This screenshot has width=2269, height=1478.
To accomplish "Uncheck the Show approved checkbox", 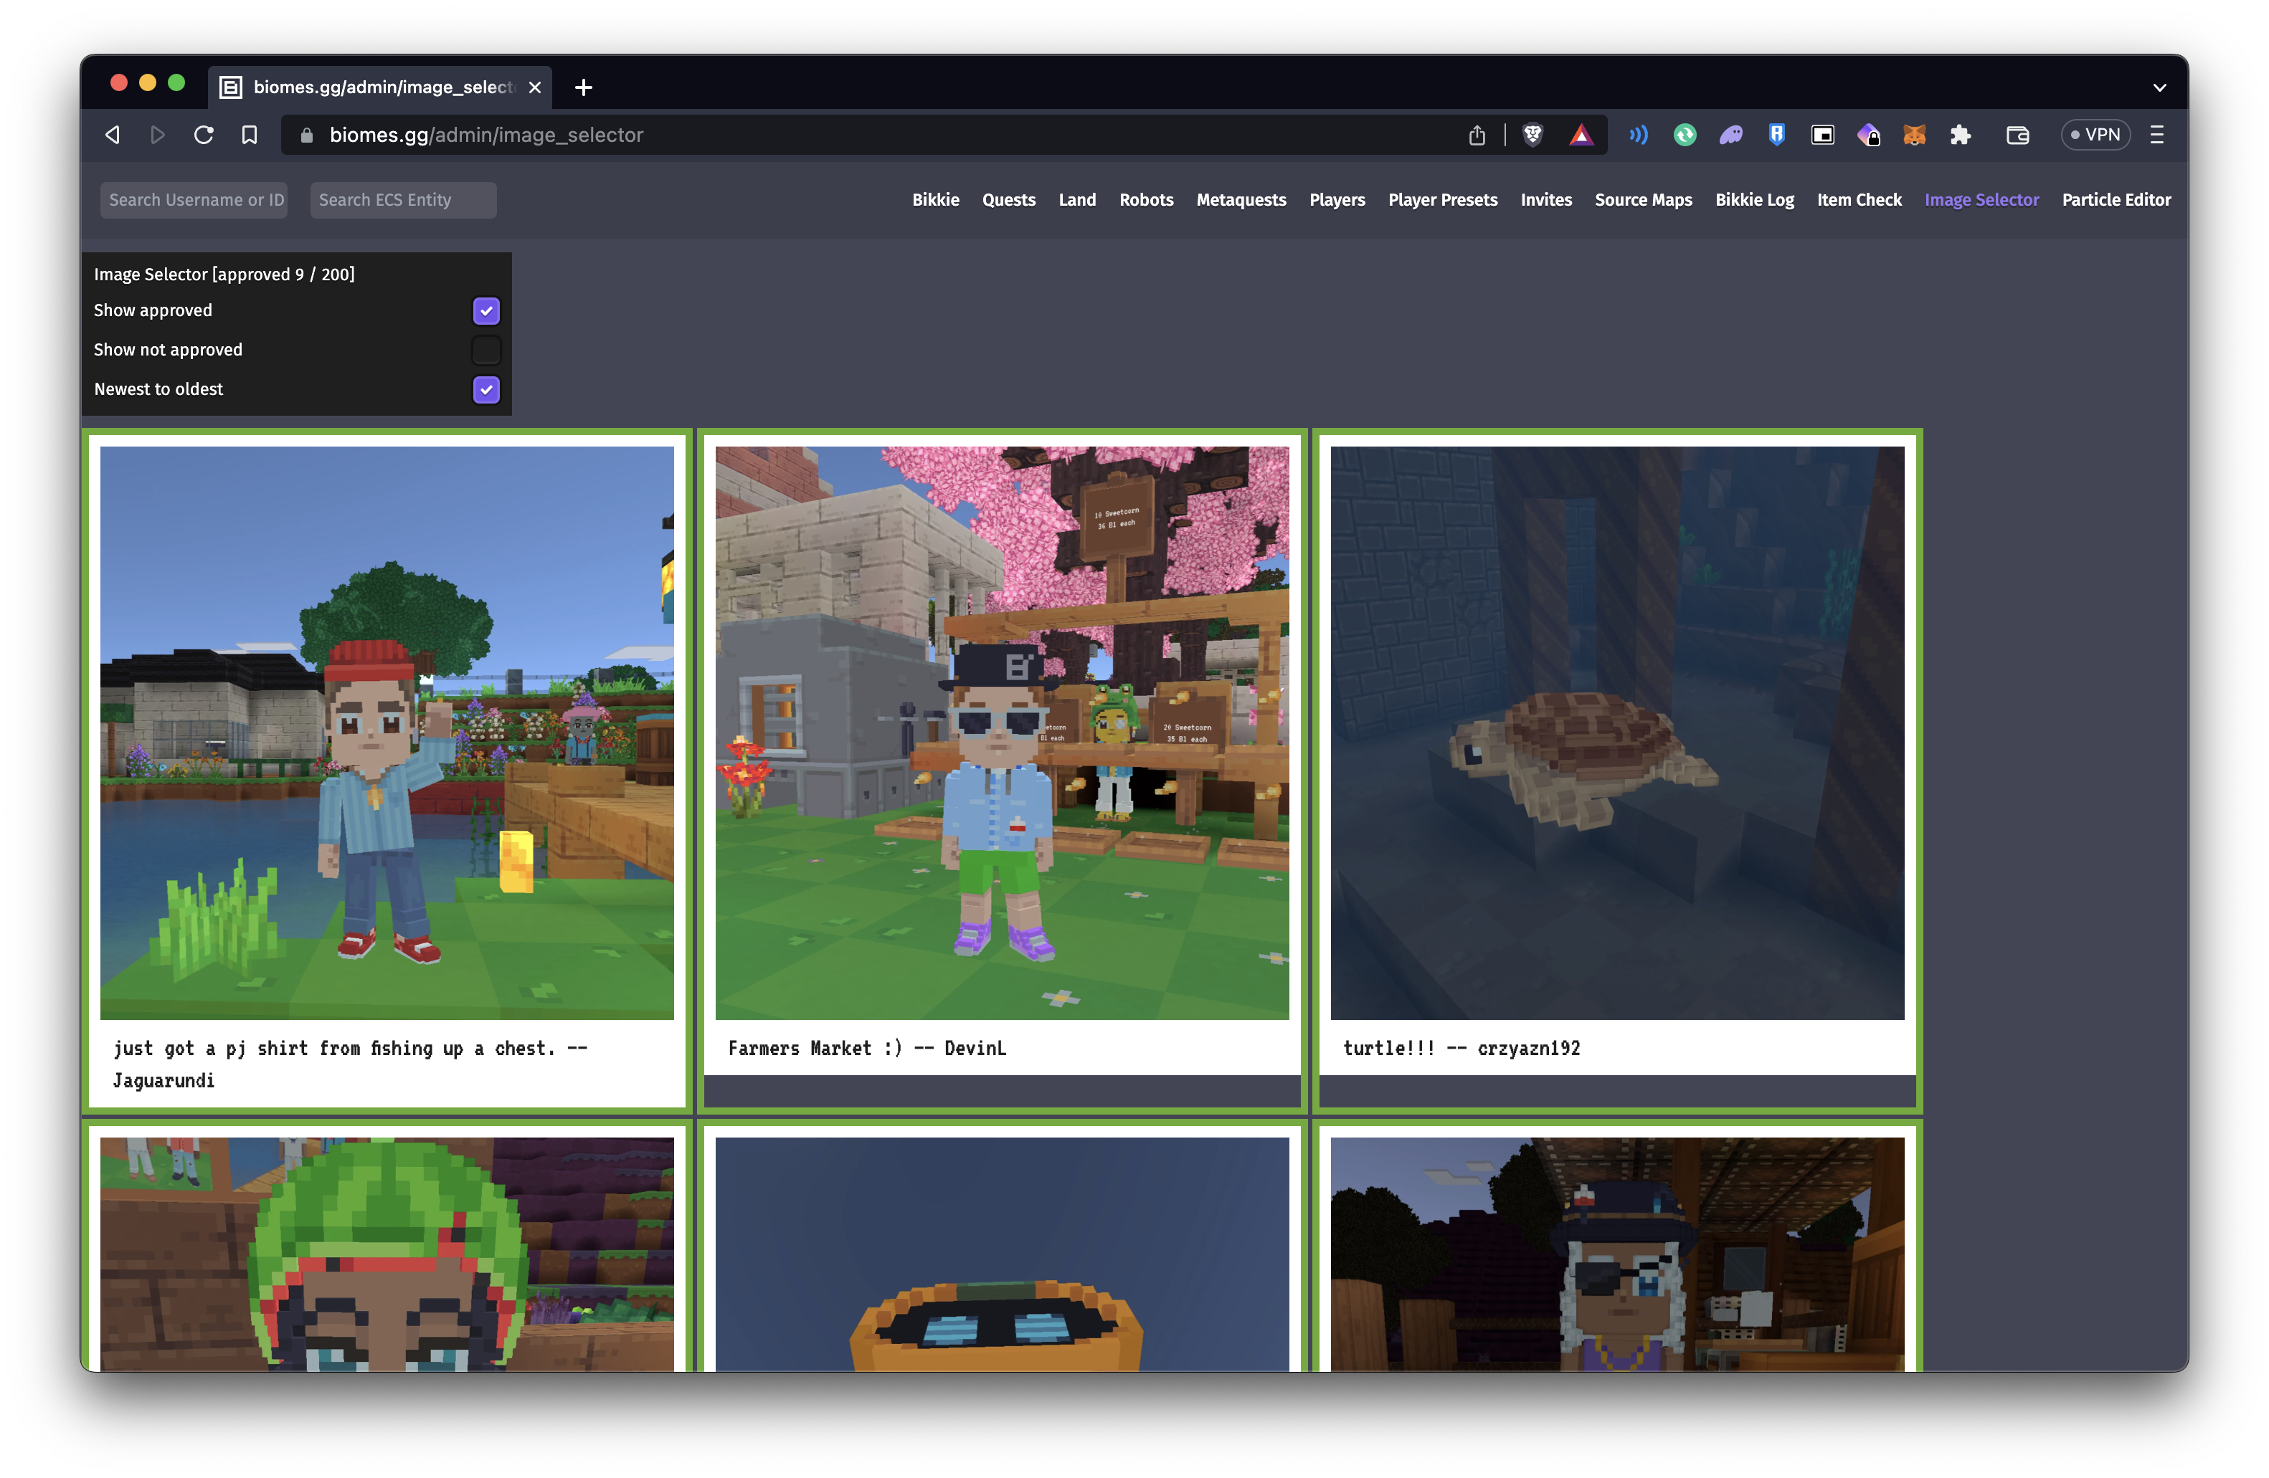I will point(485,310).
